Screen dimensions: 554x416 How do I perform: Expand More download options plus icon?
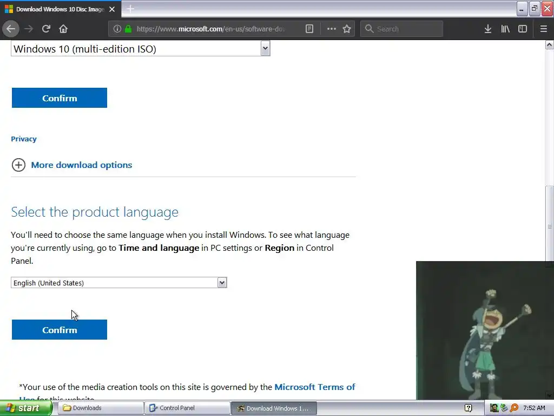18,165
